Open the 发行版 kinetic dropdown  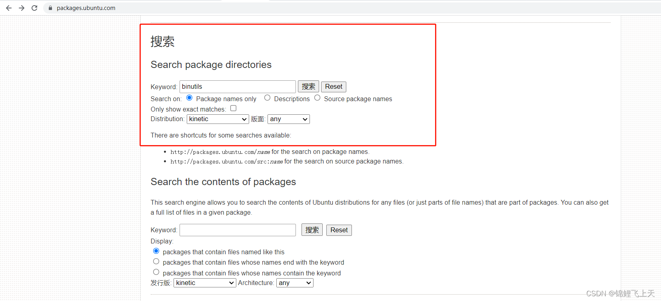tap(205, 283)
